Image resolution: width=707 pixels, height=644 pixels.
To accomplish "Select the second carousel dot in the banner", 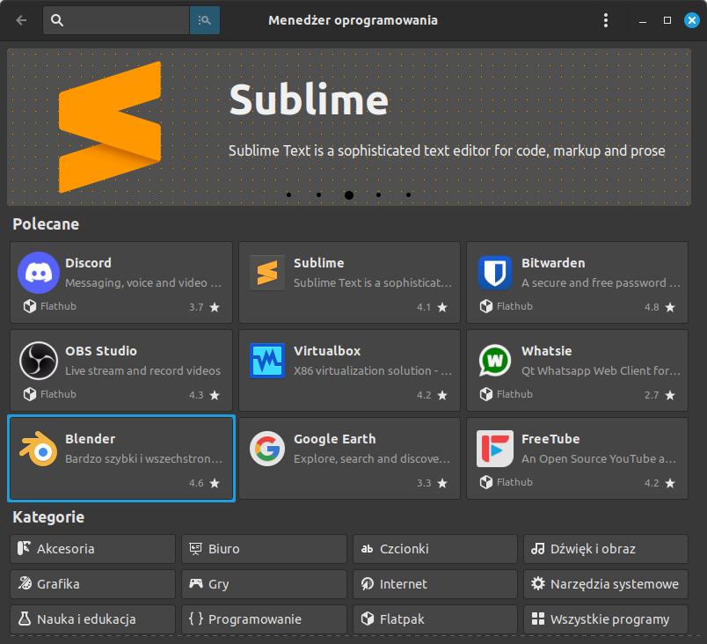I will tap(319, 194).
